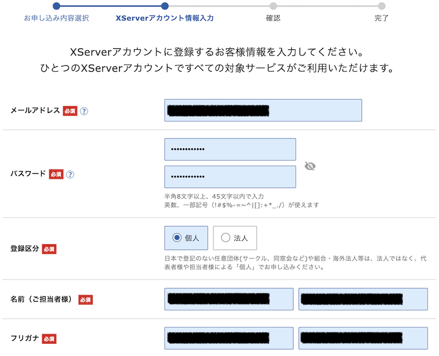The width and height of the screenshot is (439, 356).
Task: Click the filled progress dot for お申し込み内容選択
Action: 57,5
